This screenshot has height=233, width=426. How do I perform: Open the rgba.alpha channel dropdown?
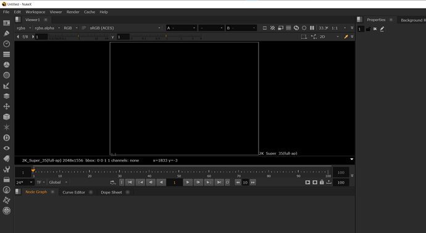pyautogui.click(x=48, y=28)
